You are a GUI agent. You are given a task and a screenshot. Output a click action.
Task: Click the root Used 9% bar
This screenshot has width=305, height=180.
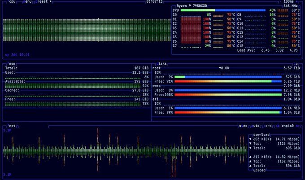point(228,77)
